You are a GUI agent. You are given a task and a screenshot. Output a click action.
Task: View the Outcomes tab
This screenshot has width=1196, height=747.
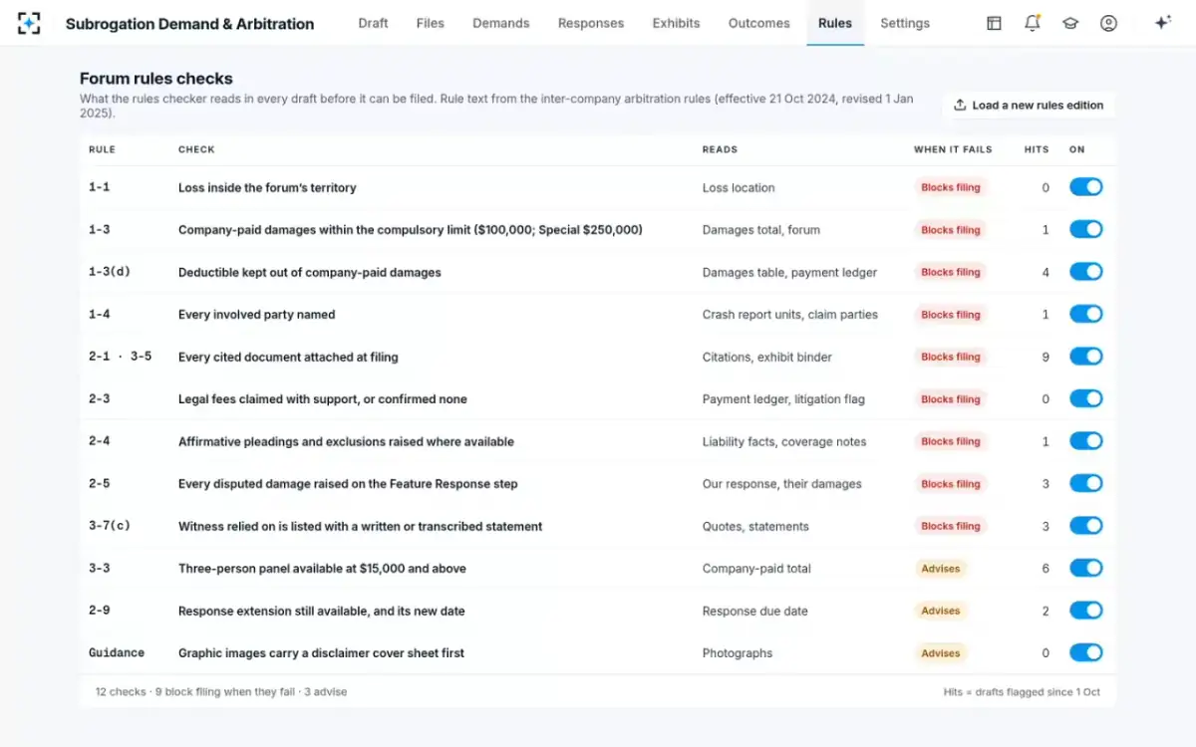pos(759,23)
